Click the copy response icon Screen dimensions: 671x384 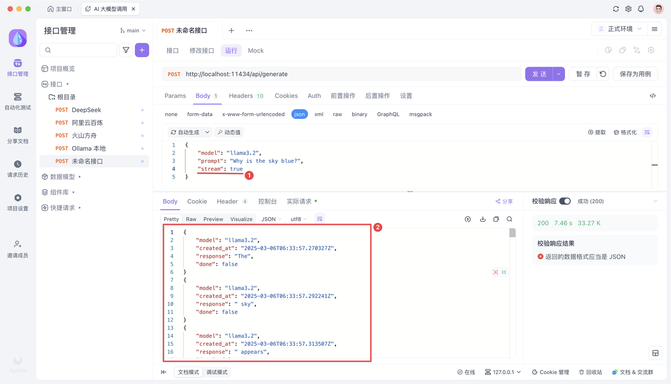(x=496, y=219)
